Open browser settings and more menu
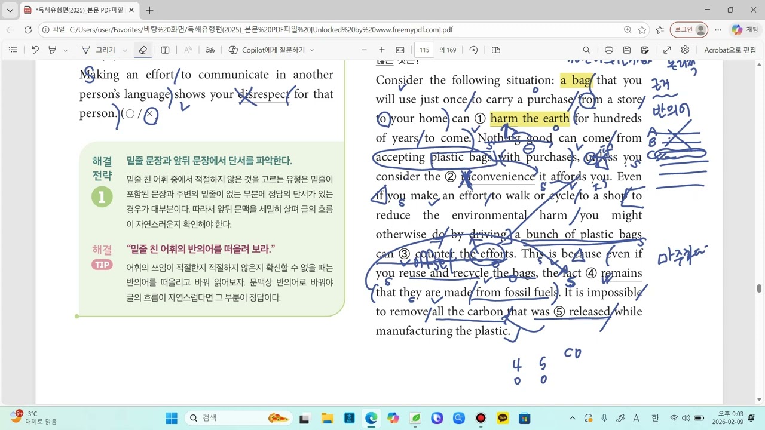This screenshot has width=765, height=430. (x=718, y=30)
